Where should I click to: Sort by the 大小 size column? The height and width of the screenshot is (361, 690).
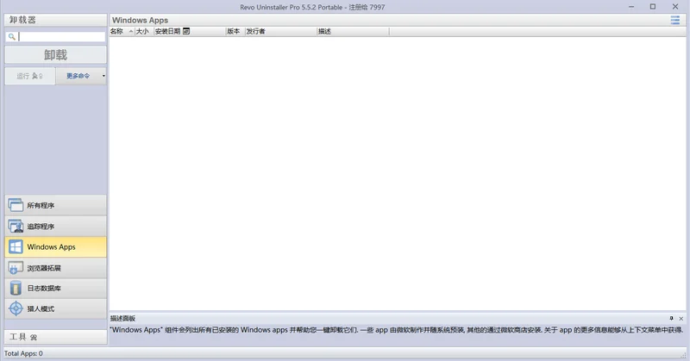click(144, 31)
